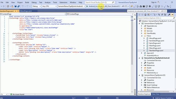This screenshot has width=176, height=99.
Task: Open the Android Device Manager icon
Action: pos(137,6)
